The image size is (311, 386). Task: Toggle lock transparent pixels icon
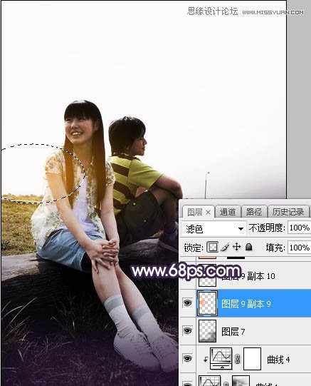(x=212, y=247)
